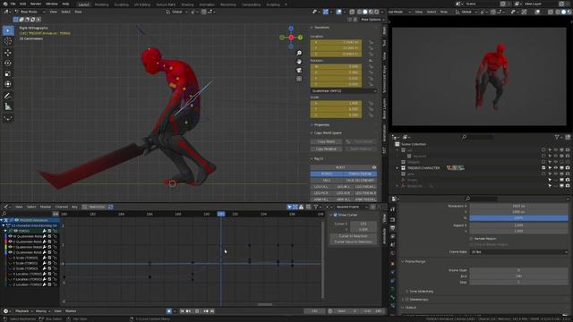
Task: Click the outliner filter funnel icon
Action: point(557,137)
